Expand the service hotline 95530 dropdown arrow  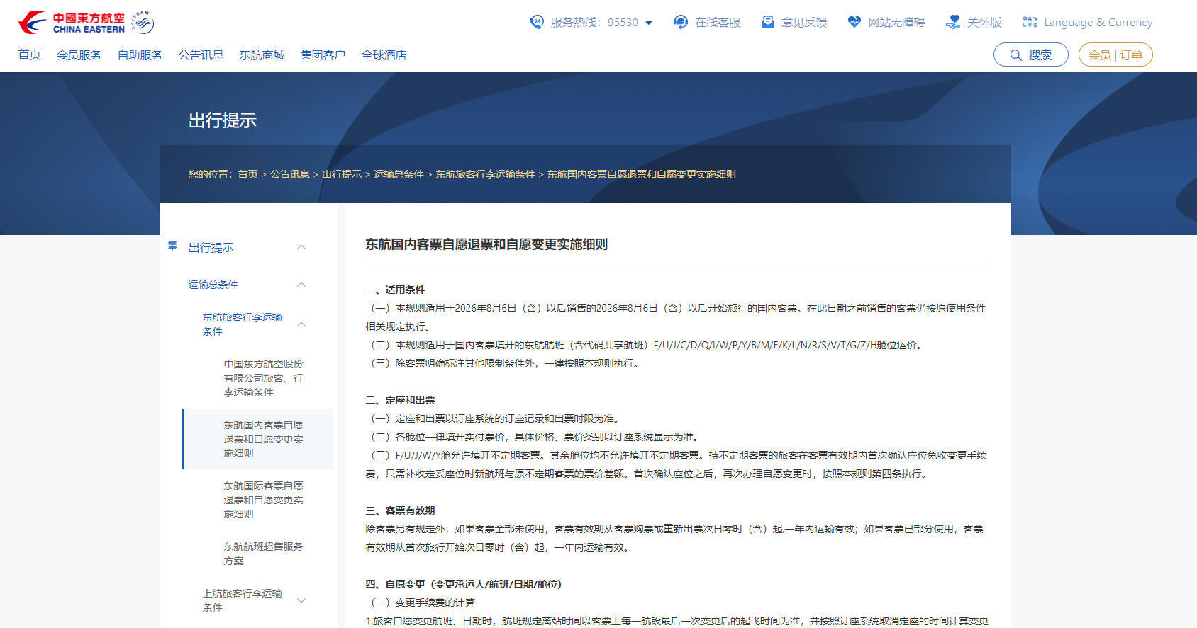coord(649,23)
